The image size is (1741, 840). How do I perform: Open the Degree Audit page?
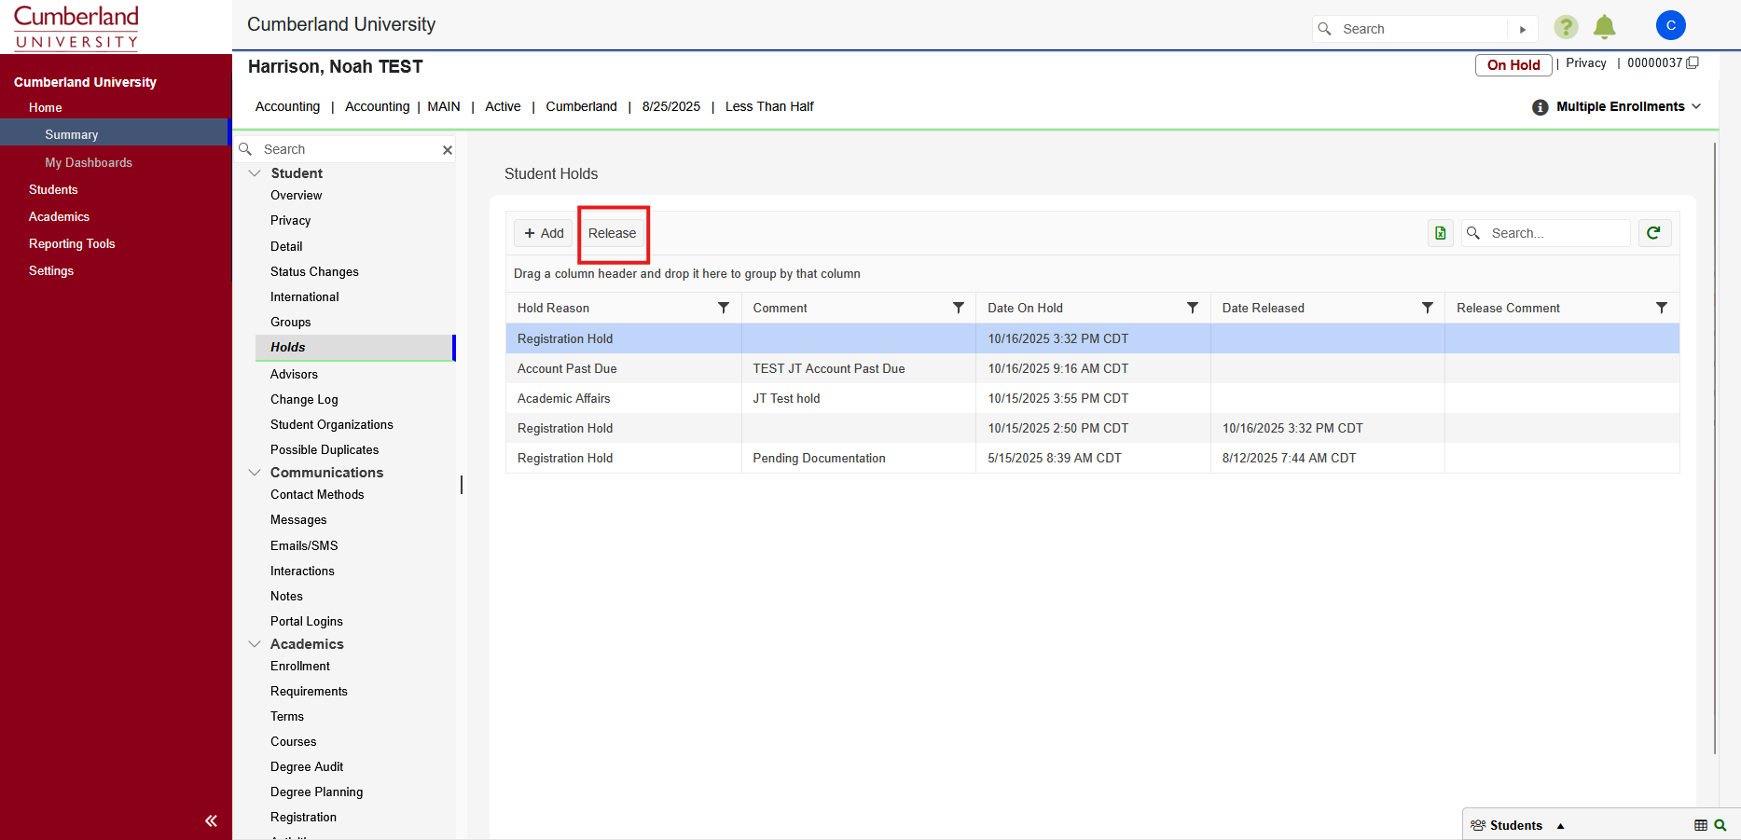307,766
